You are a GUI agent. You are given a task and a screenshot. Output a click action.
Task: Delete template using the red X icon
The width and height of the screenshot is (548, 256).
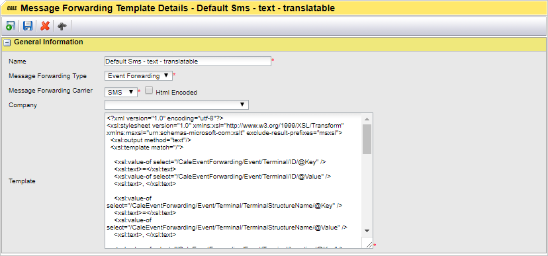click(x=45, y=26)
